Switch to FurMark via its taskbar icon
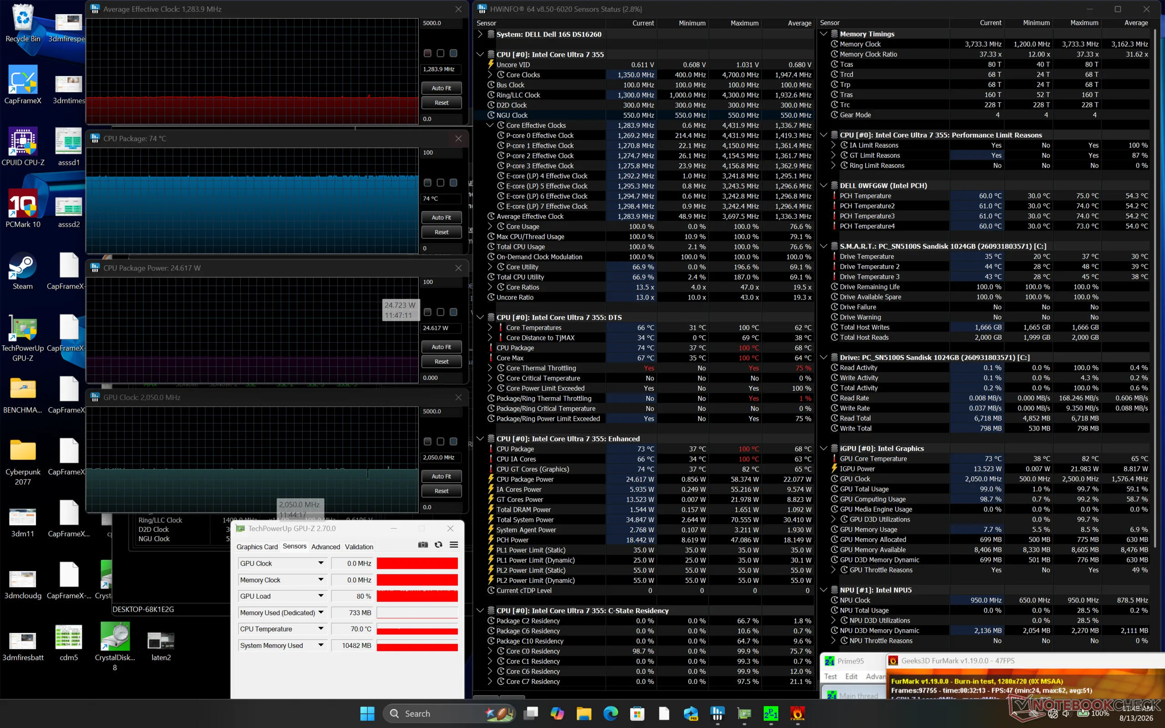The height and width of the screenshot is (728, 1165). (797, 713)
